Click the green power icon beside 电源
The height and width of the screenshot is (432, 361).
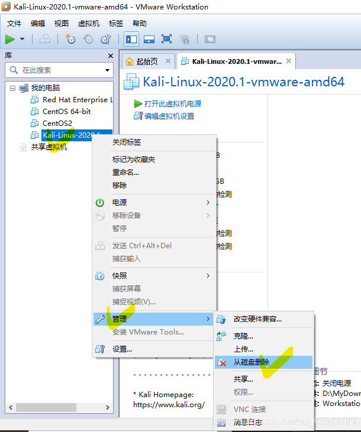tap(100, 203)
